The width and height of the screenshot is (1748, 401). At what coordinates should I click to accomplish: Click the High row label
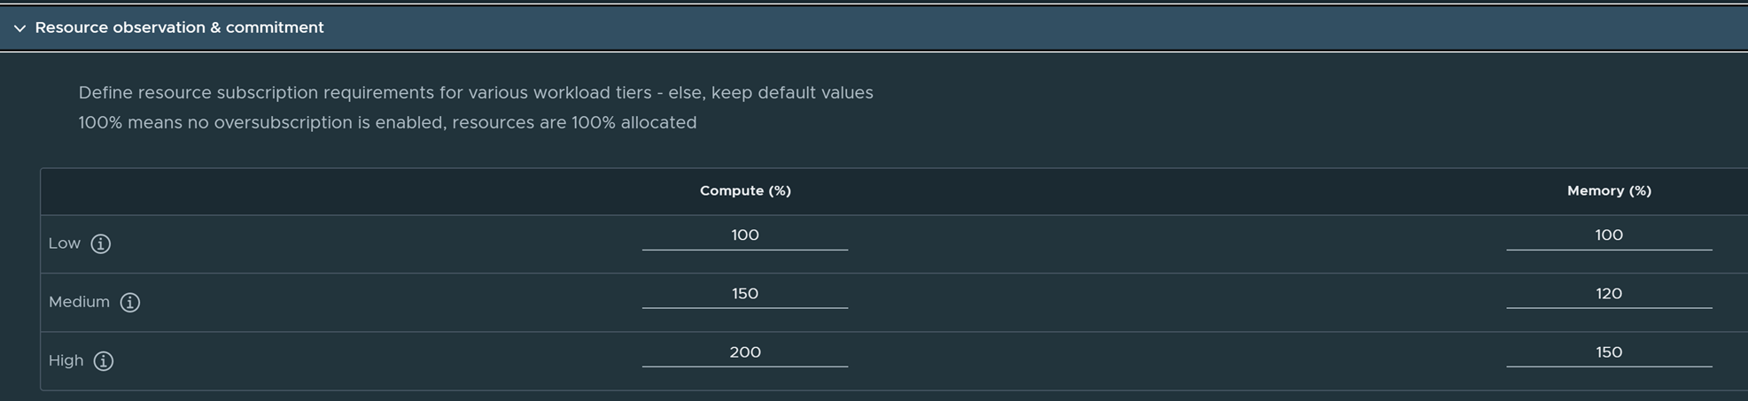coord(66,360)
